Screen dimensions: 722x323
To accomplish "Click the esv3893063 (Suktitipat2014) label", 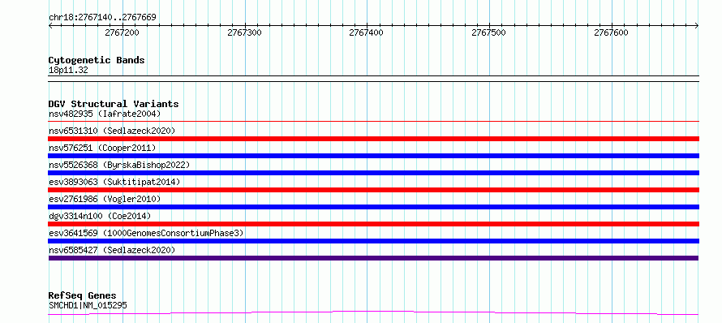I will coord(114,182).
